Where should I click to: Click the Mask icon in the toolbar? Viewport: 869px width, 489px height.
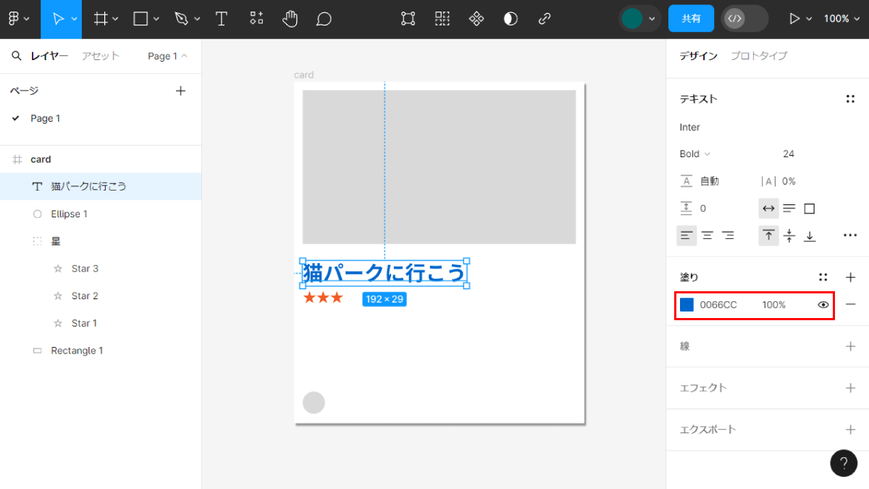point(511,19)
